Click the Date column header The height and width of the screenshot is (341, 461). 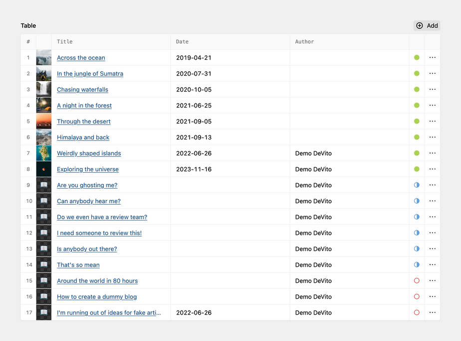click(182, 42)
